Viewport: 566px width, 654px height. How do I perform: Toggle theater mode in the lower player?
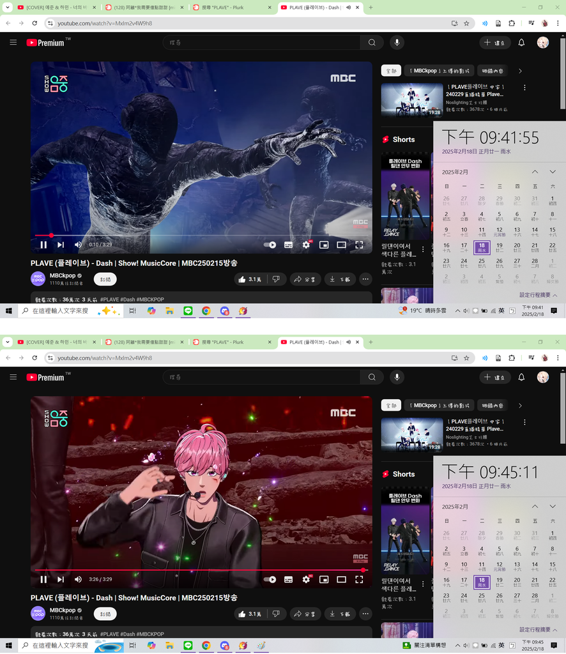pyautogui.click(x=341, y=579)
